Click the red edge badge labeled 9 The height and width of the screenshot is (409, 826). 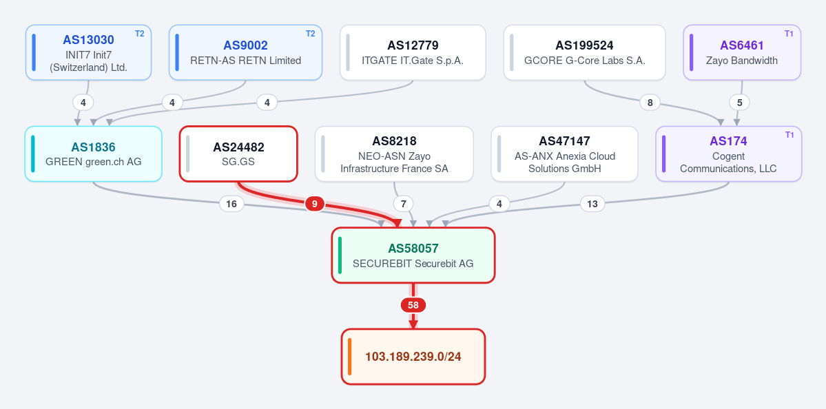coord(315,204)
